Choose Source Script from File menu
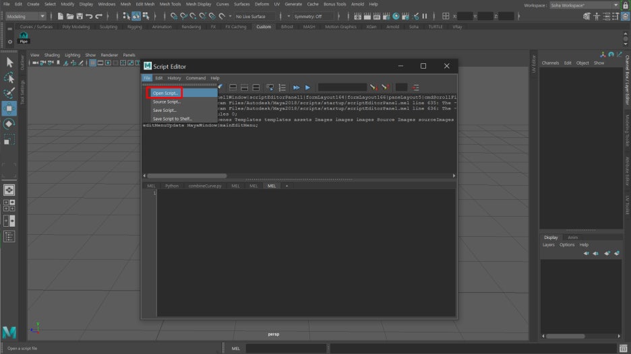The image size is (631, 354). point(167,102)
